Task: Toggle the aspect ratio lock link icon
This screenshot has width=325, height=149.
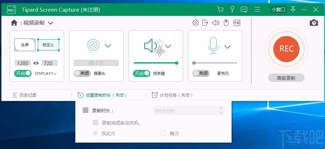Action: pyautogui.click(x=36, y=63)
